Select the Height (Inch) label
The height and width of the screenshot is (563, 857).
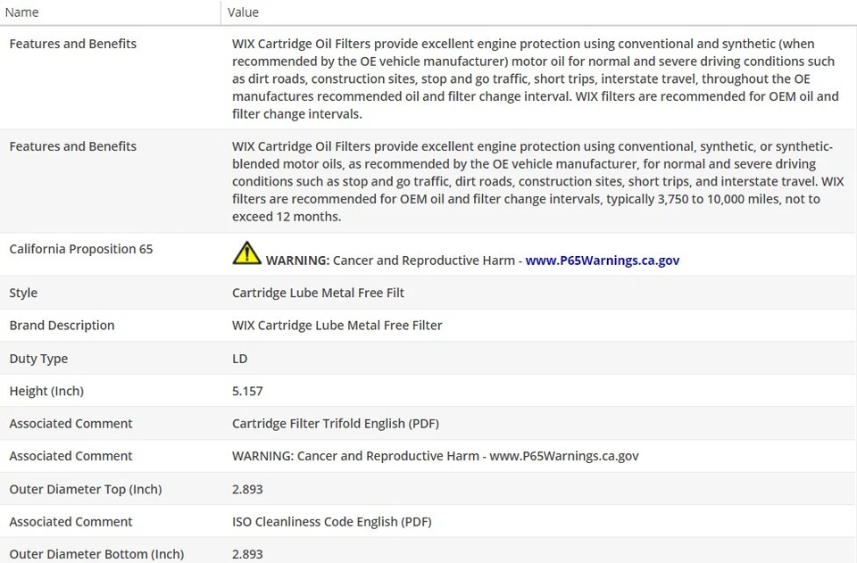tap(46, 391)
